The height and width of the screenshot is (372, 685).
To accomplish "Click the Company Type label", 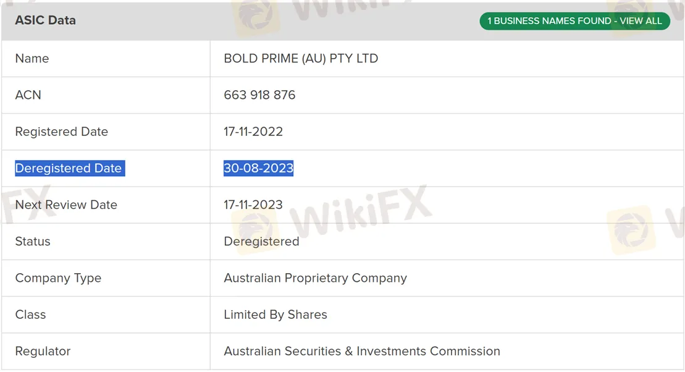I will pos(58,278).
